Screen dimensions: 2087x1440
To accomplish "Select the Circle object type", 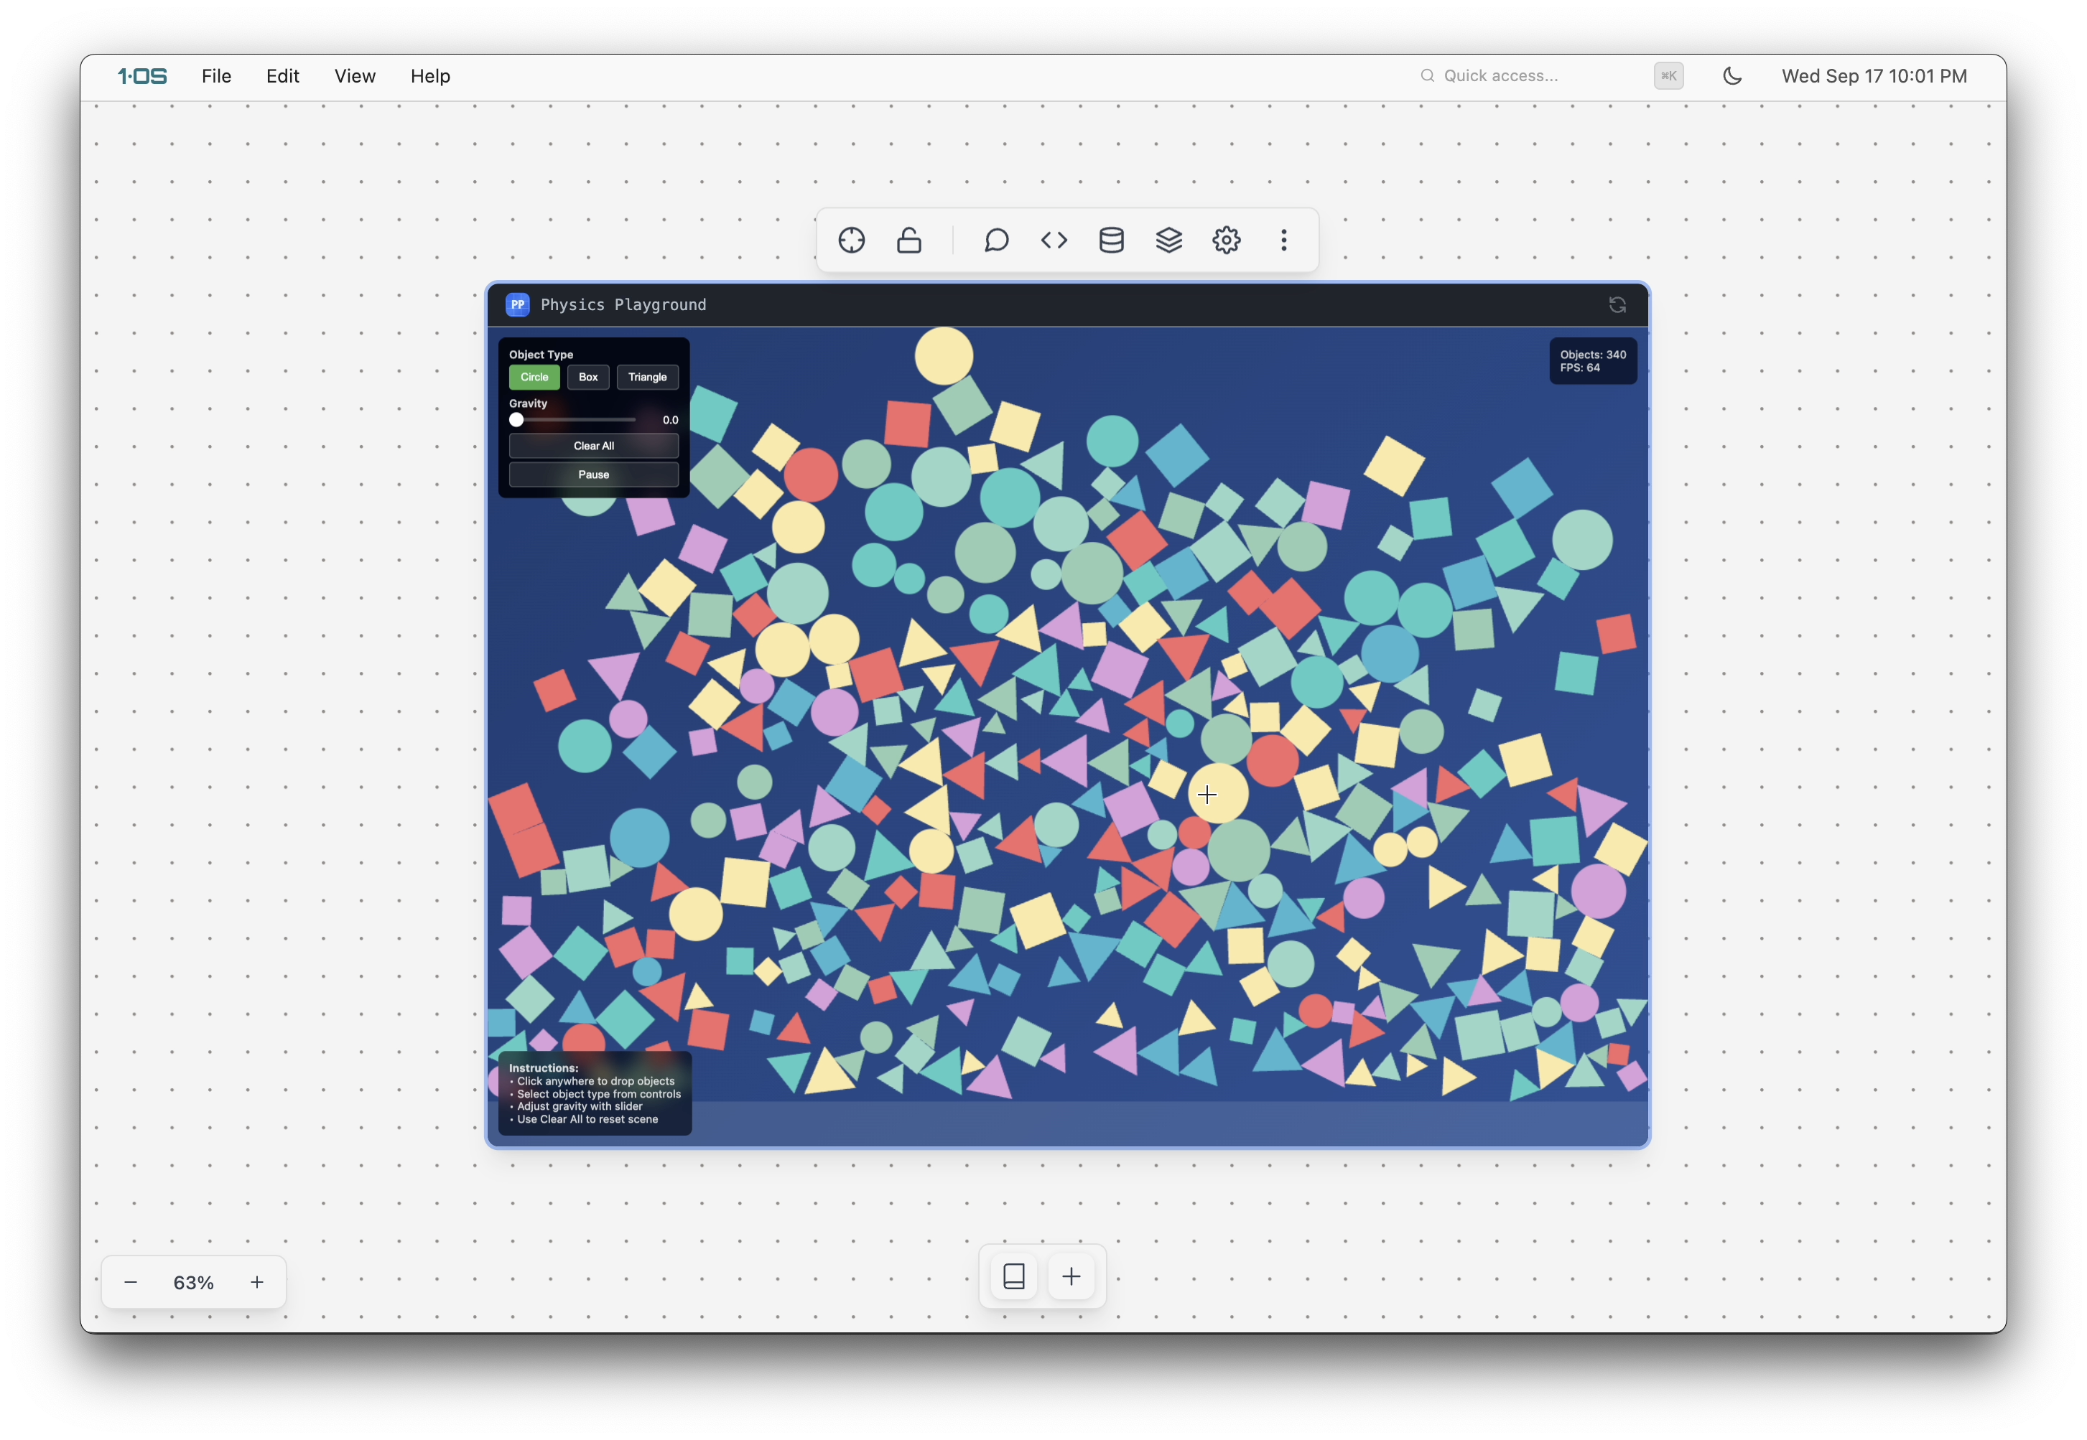I will click(x=534, y=377).
